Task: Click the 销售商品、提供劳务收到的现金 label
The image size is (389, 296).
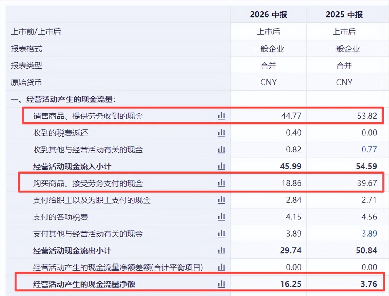Action: coord(88,116)
